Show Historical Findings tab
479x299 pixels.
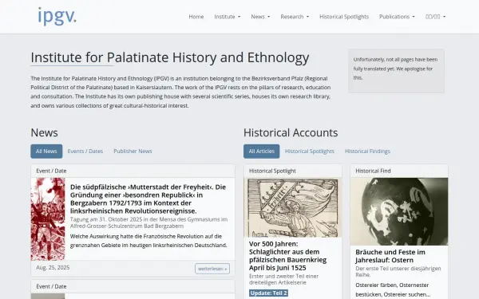coord(367,151)
